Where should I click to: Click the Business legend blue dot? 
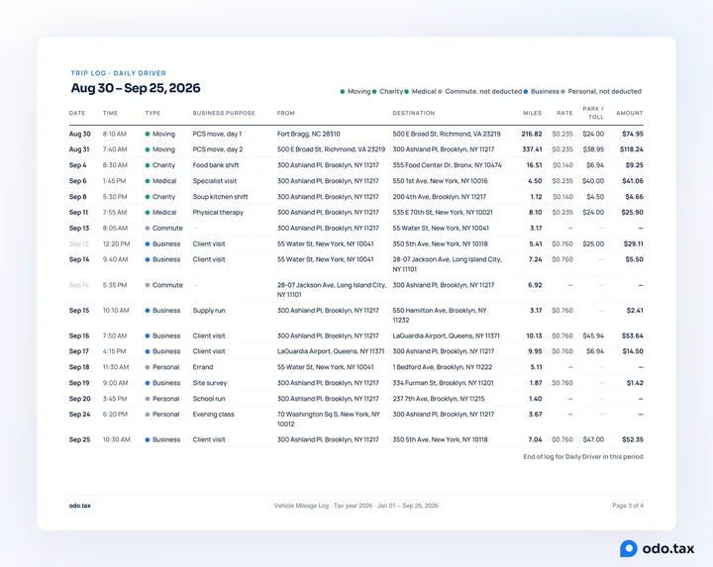(x=526, y=92)
